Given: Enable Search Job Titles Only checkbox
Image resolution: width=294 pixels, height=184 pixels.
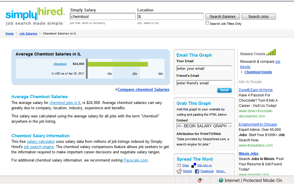Looking at the screenshot, I should point(207,23).
